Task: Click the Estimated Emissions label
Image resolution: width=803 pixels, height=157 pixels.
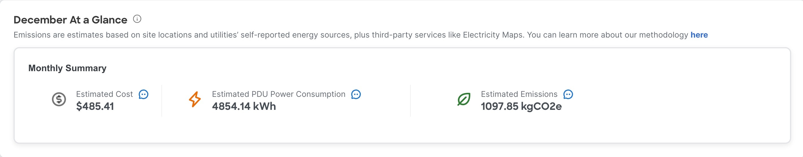Action: pyautogui.click(x=519, y=94)
